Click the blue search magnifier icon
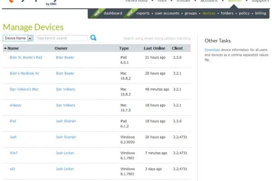272x181 pixels. point(93,38)
